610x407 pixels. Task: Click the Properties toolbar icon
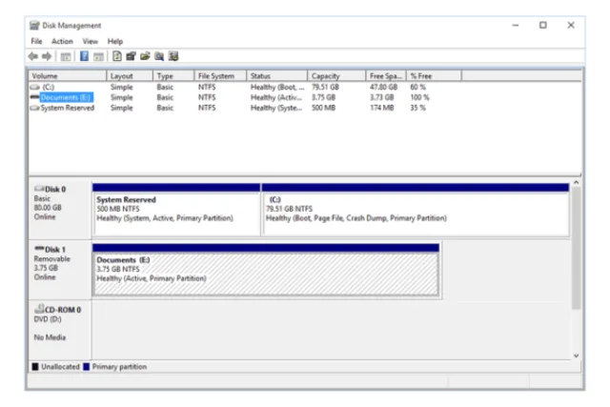tap(131, 56)
